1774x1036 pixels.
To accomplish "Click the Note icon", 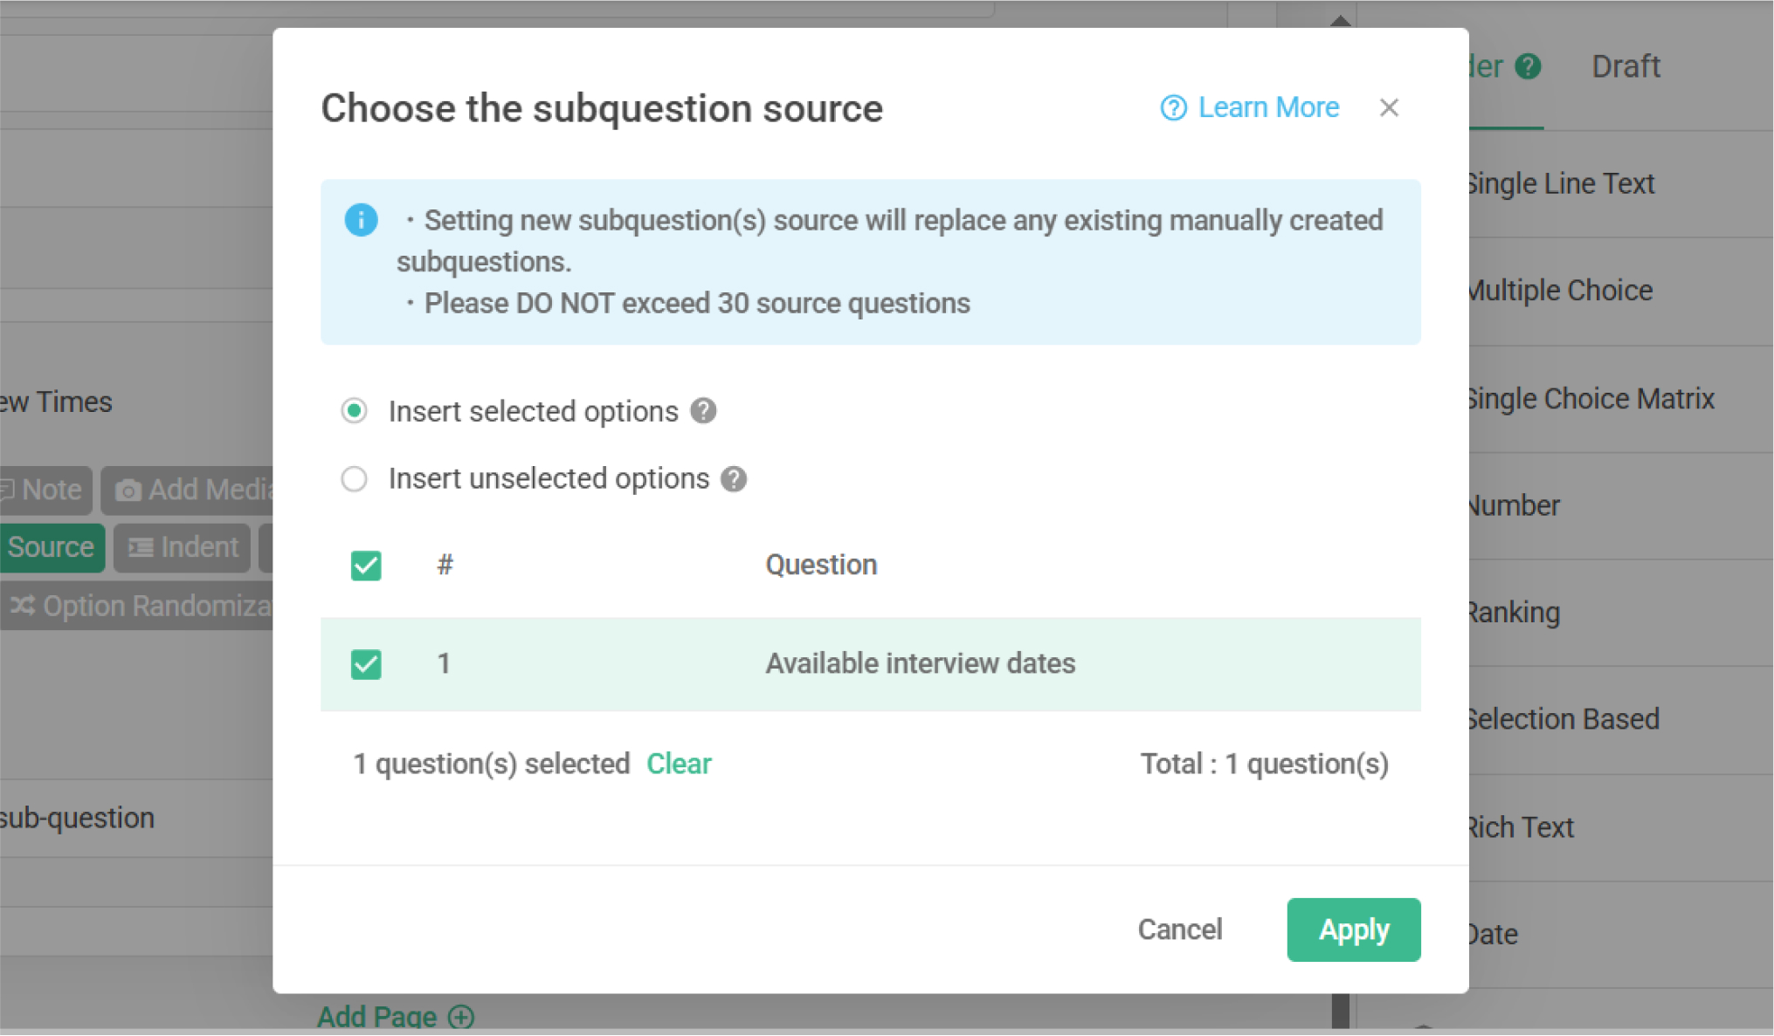I will click(x=9, y=490).
